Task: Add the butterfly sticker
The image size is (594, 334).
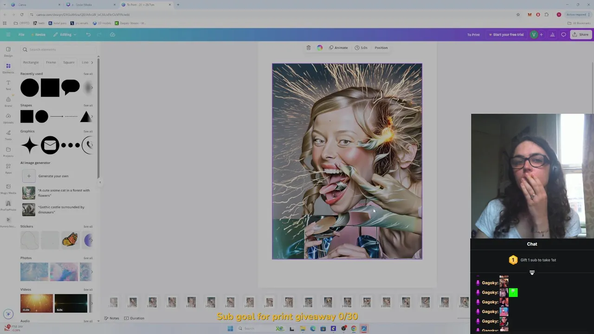Action: [x=70, y=240]
